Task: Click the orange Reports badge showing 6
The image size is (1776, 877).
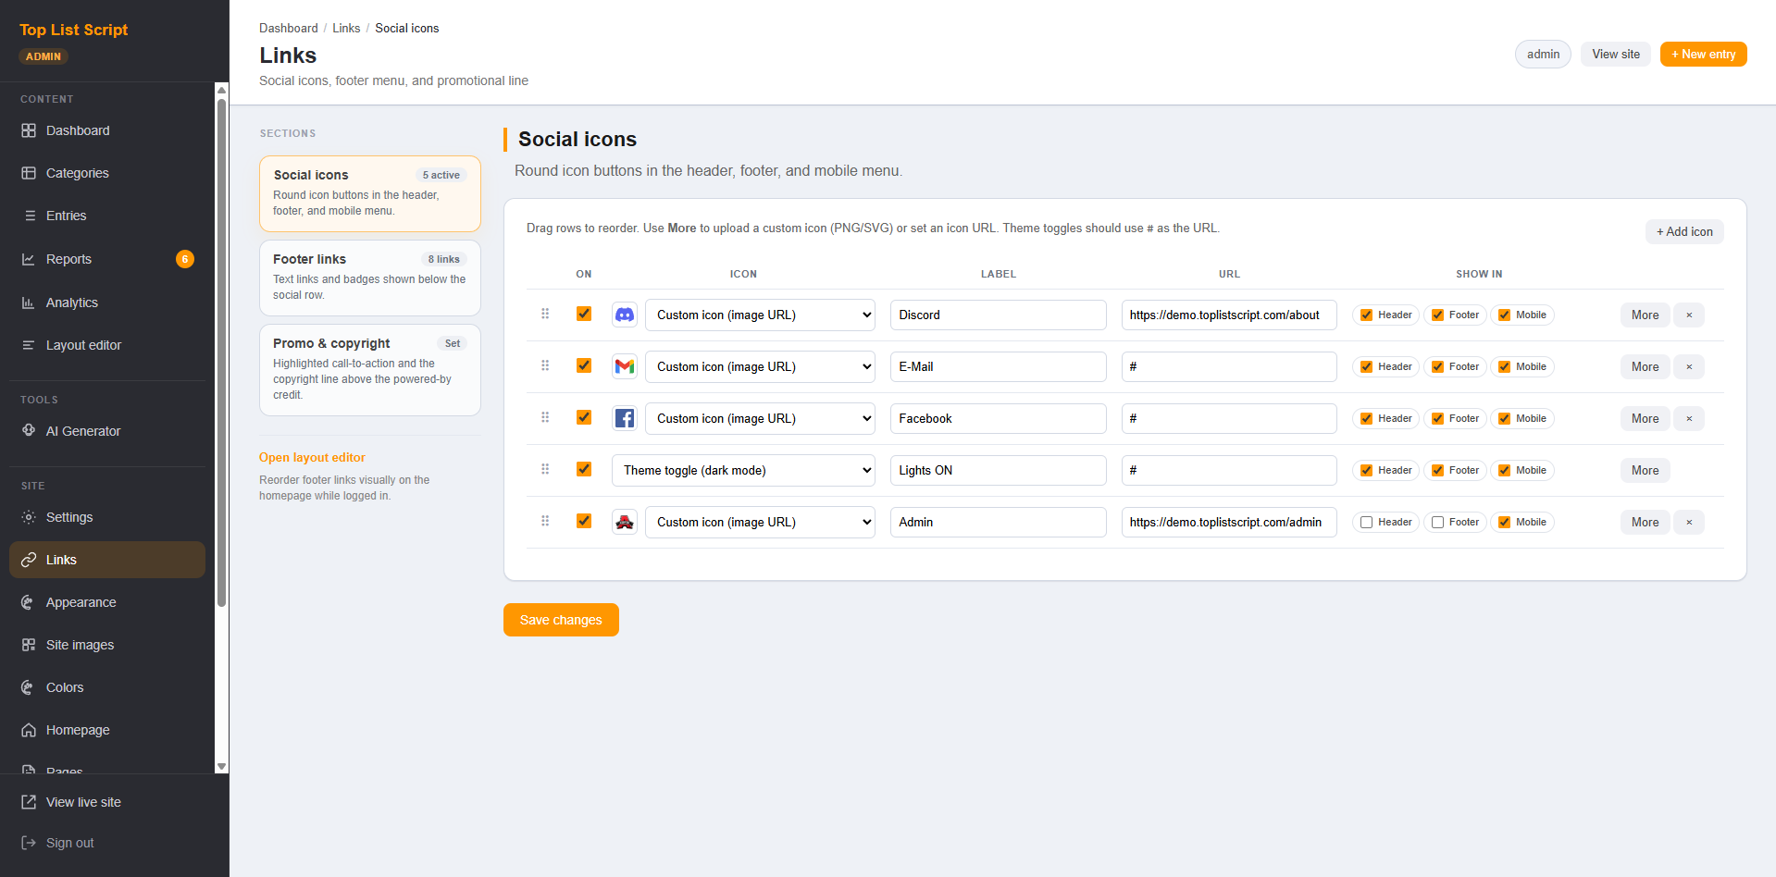Action: coord(185,259)
